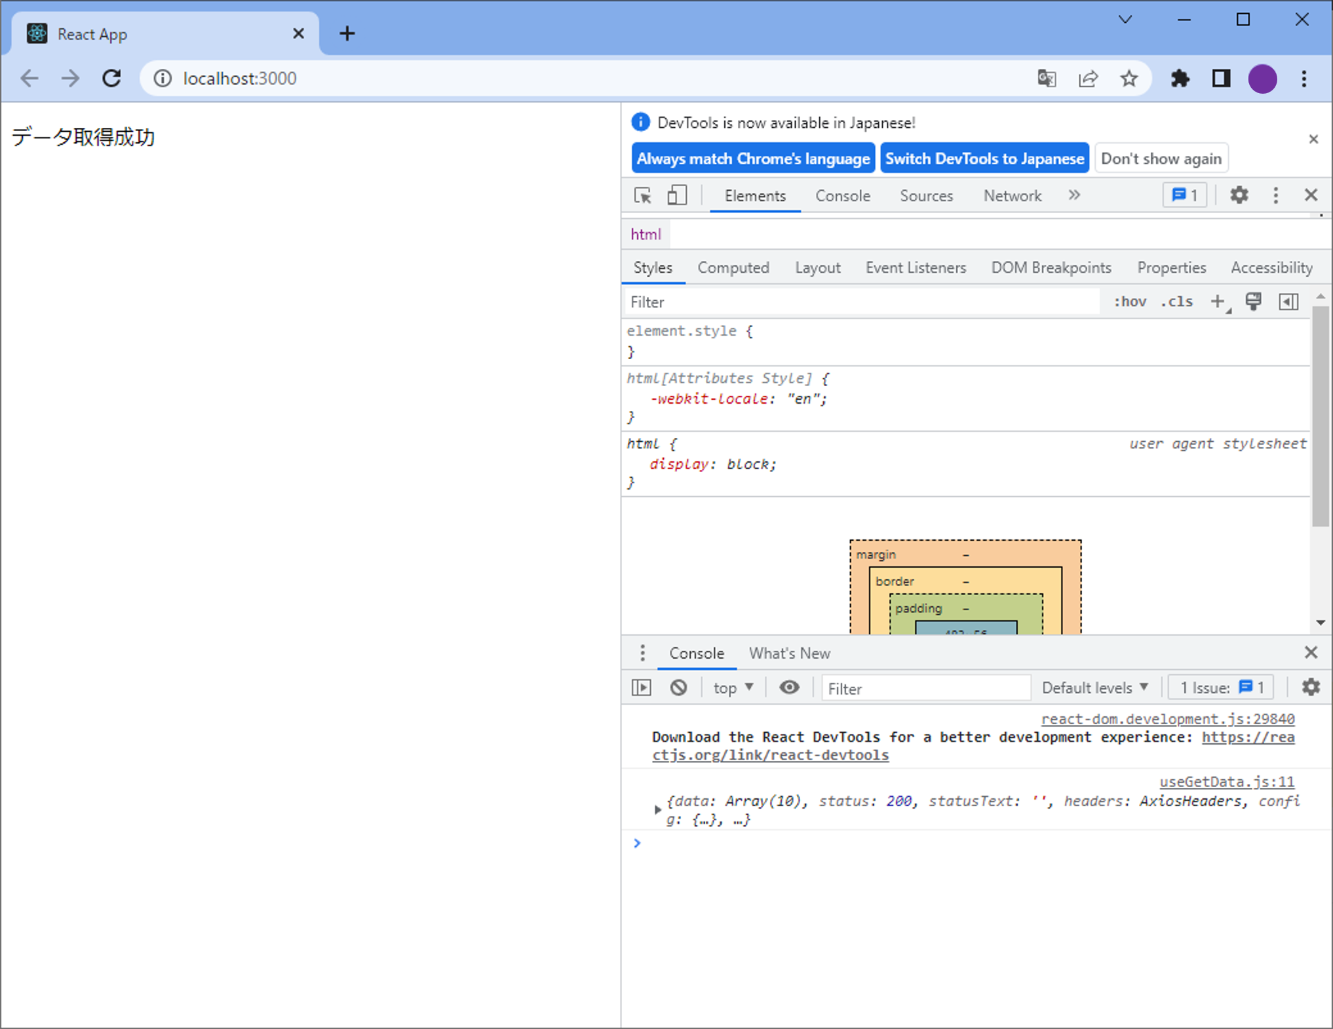Viewport: 1333px width, 1029px height.
Task: Dismiss the Japanese language notification
Action: pyautogui.click(x=1313, y=139)
